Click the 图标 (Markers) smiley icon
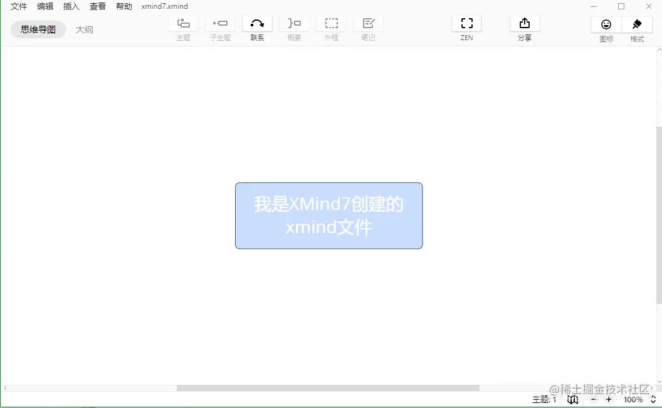The width and height of the screenshot is (662, 408). click(x=606, y=24)
